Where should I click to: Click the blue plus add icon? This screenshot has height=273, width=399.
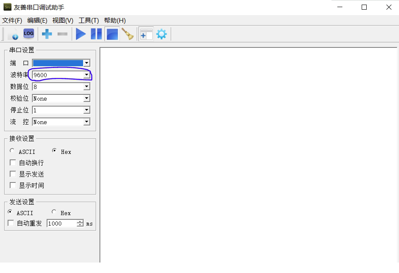coord(47,34)
